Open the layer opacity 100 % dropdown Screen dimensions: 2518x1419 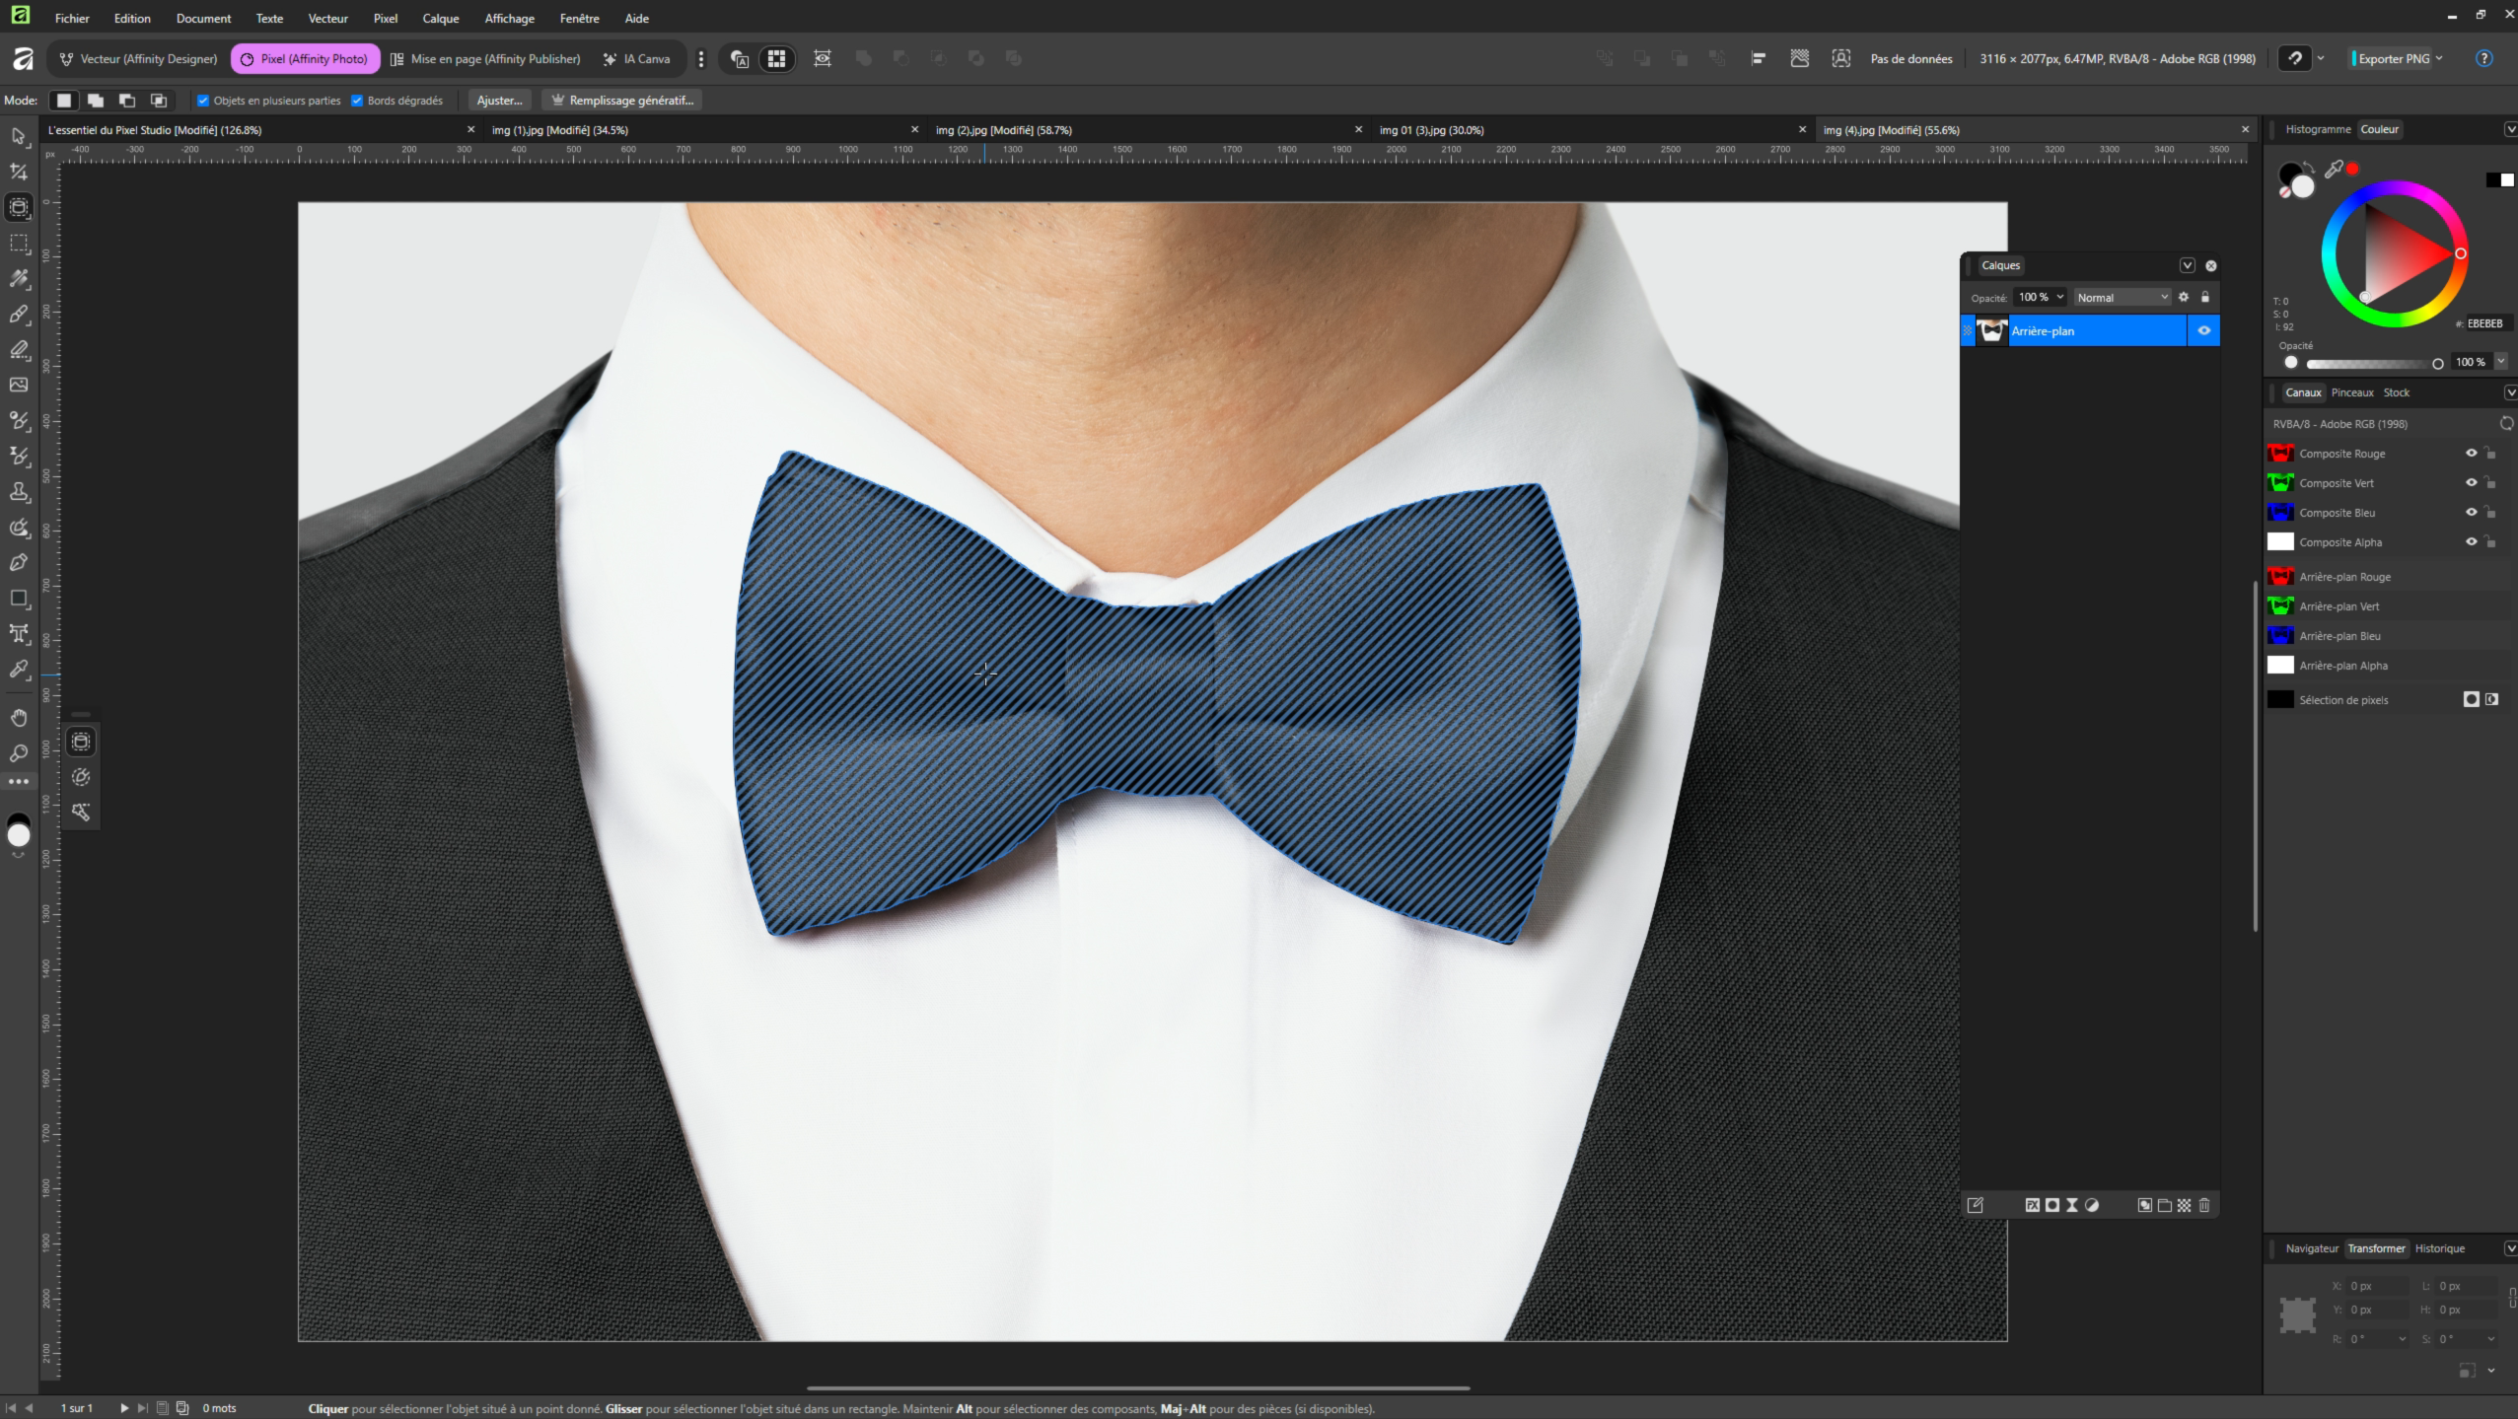coord(2059,297)
